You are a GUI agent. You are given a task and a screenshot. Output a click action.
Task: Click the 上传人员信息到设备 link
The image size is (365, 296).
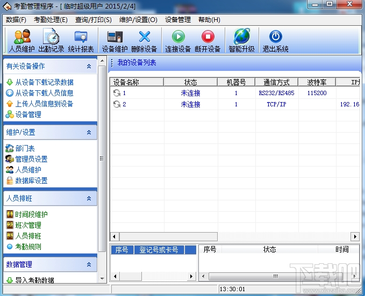pyautogui.click(x=45, y=104)
